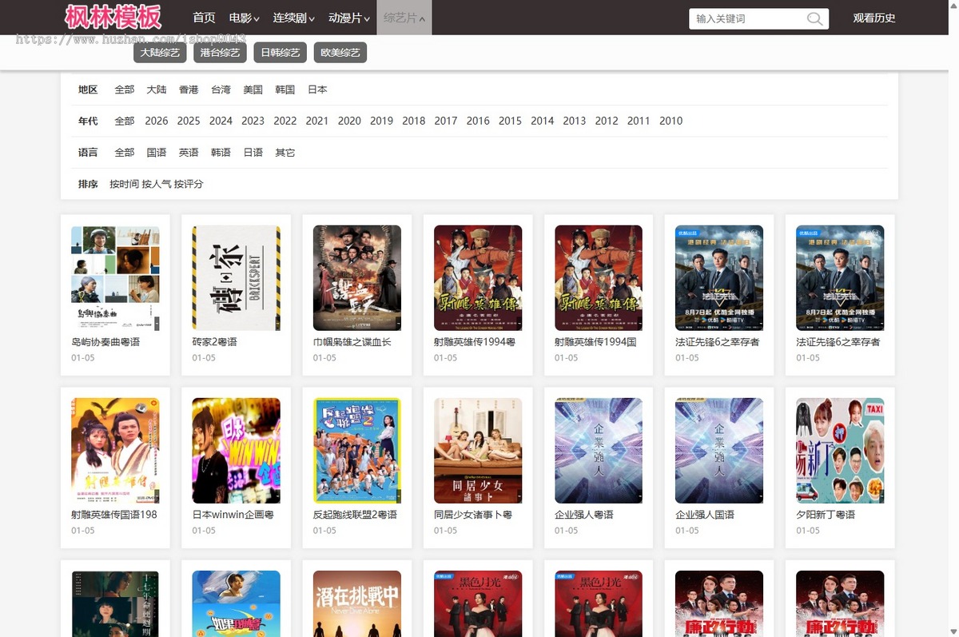
Task: Choose 全部 in the 年代 row
Action: pos(125,121)
